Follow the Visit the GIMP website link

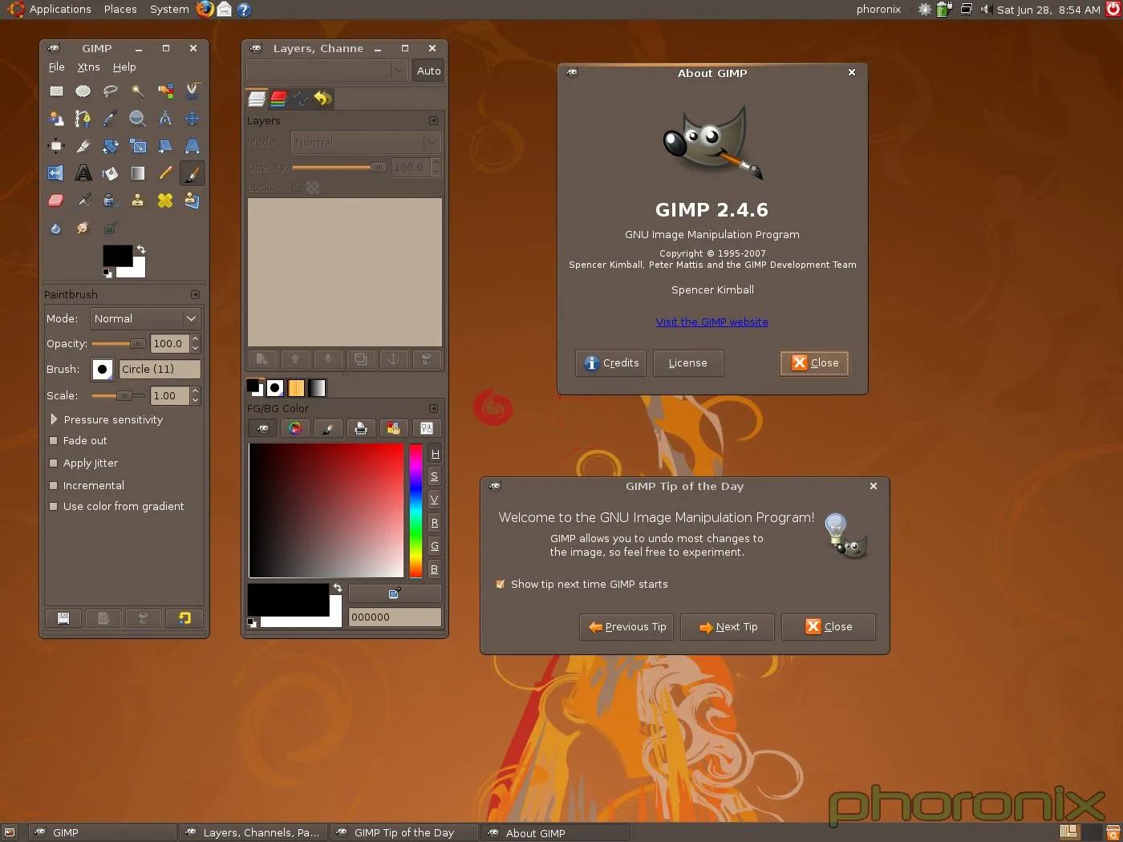point(712,322)
